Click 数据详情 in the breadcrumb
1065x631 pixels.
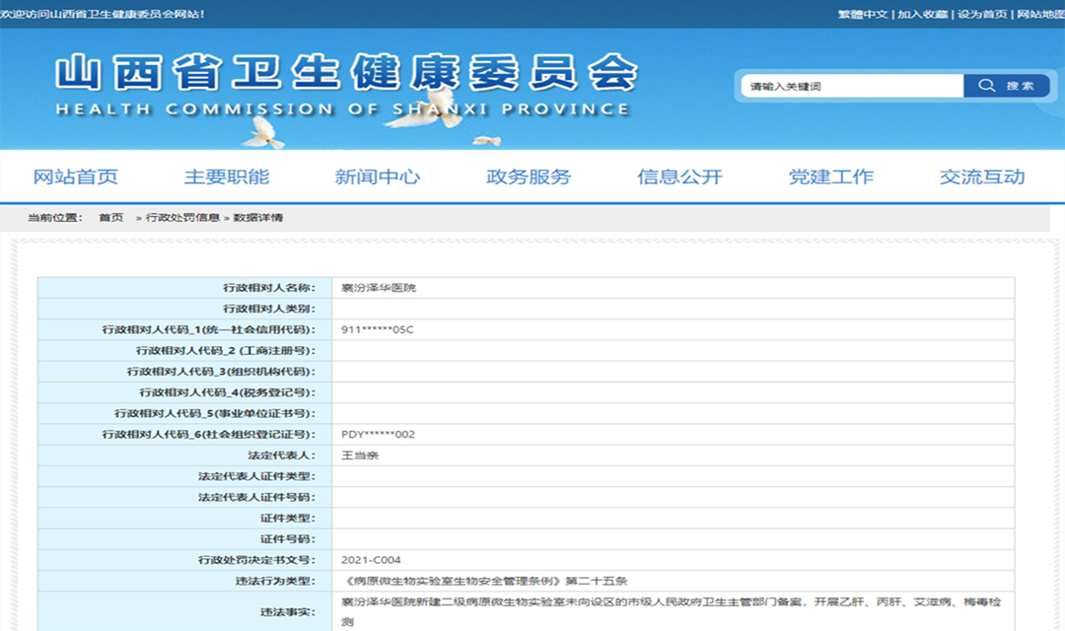(x=258, y=218)
